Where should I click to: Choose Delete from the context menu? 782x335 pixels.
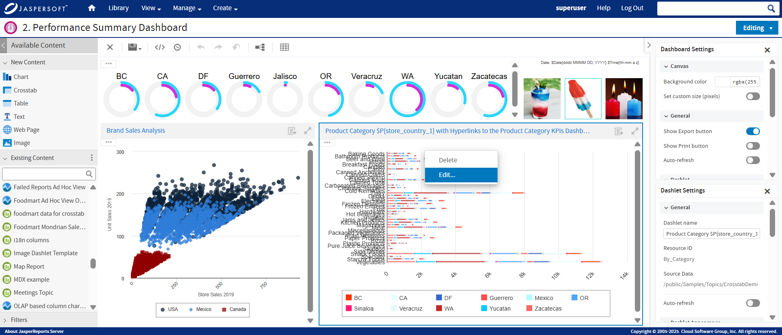point(461,160)
